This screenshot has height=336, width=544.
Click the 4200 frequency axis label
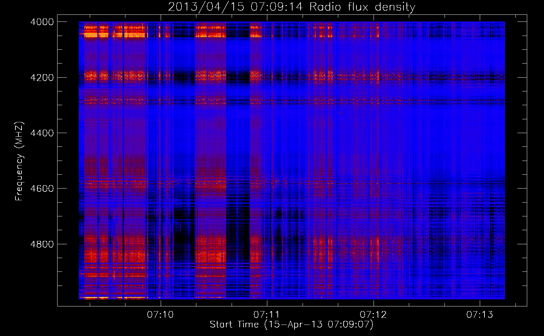(x=42, y=78)
